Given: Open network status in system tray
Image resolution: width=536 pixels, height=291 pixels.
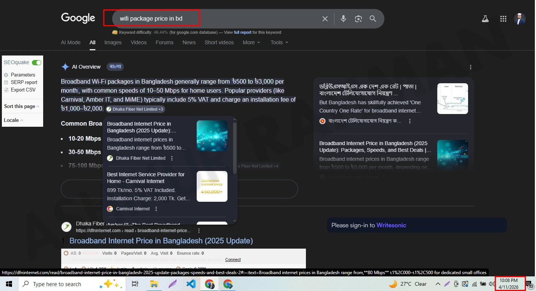Looking at the screenshot, I should [474, 284].
